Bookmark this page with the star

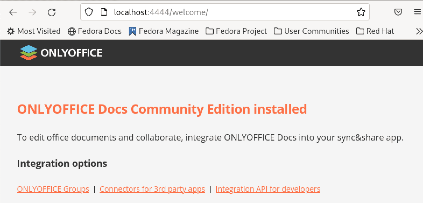click(361, 12)
